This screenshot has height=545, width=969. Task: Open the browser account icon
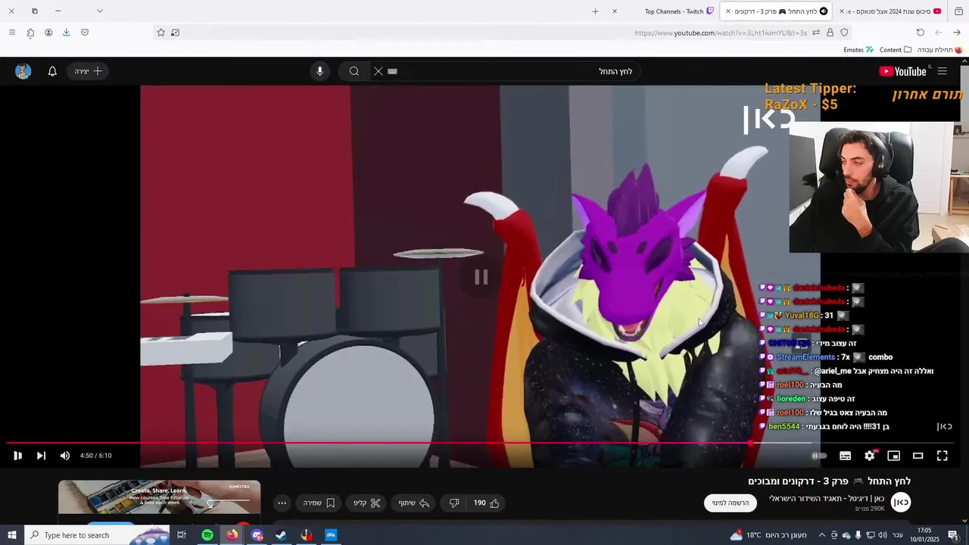(x=48, y=33)
